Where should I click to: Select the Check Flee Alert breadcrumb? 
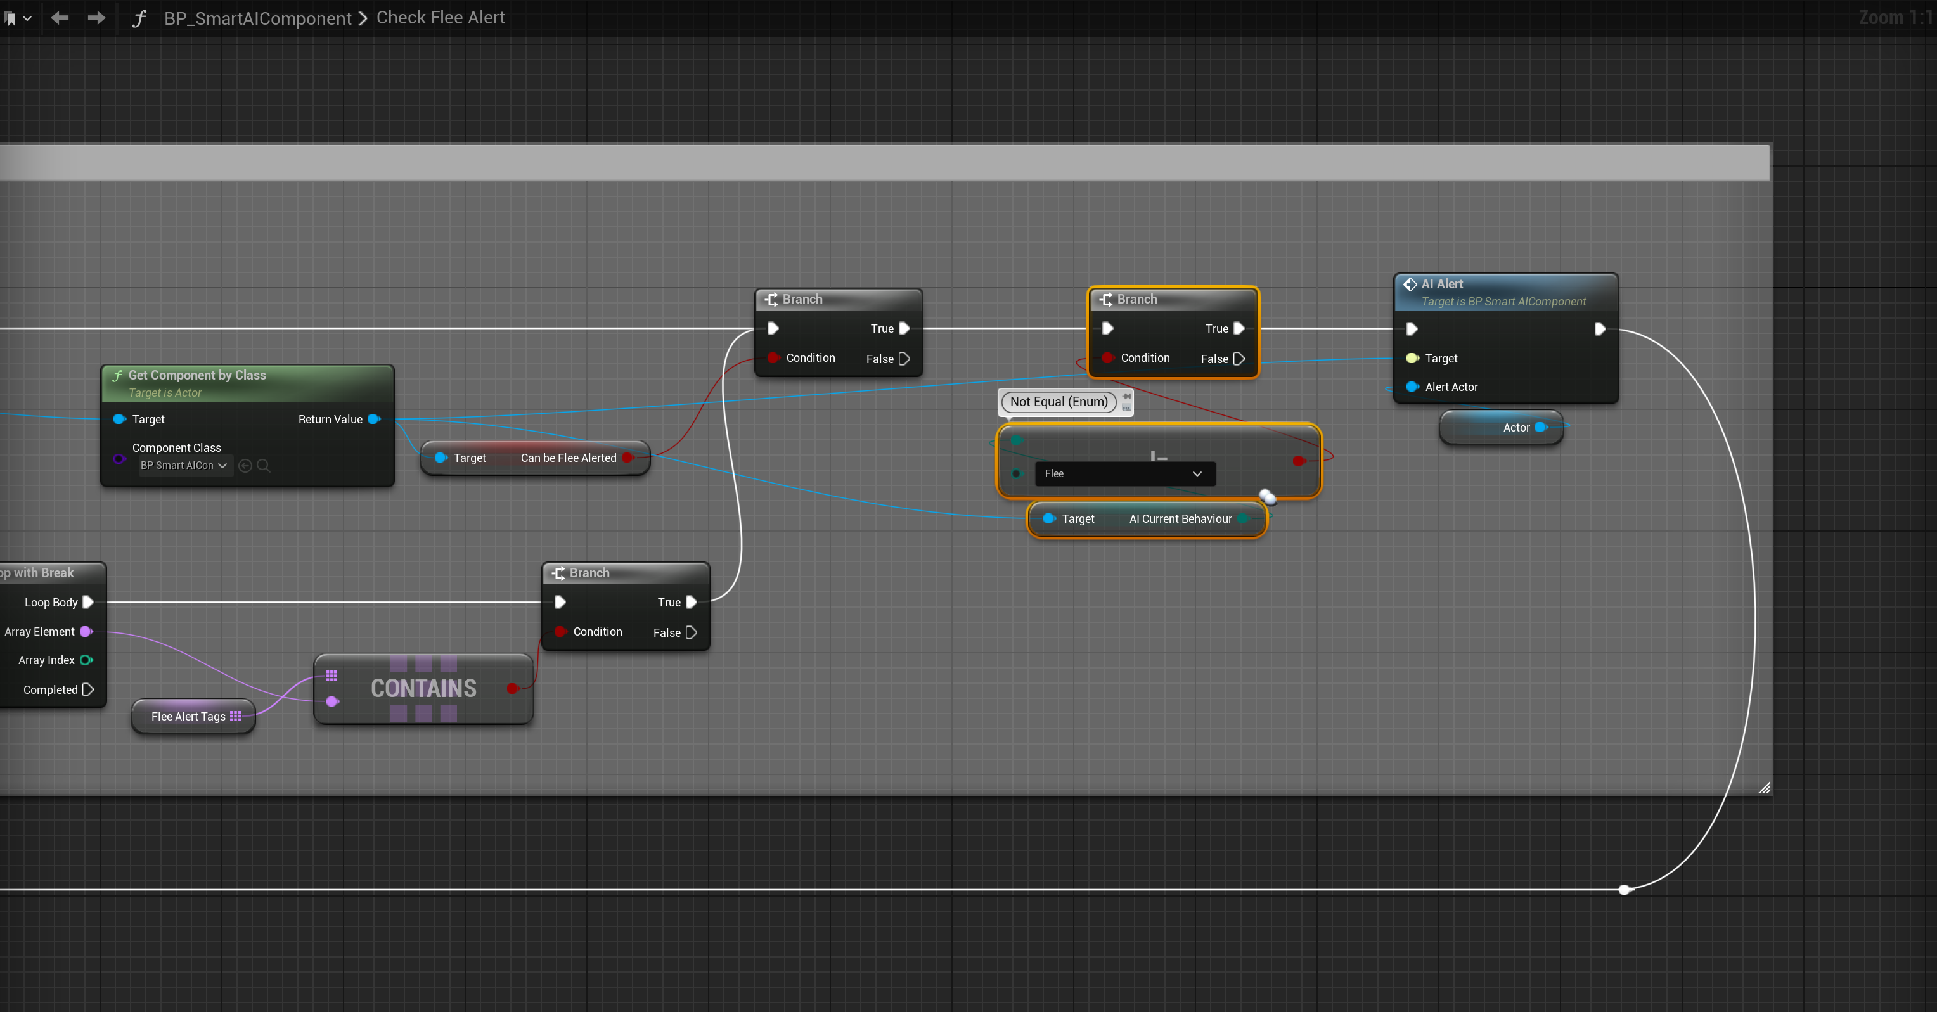[440, 17]
